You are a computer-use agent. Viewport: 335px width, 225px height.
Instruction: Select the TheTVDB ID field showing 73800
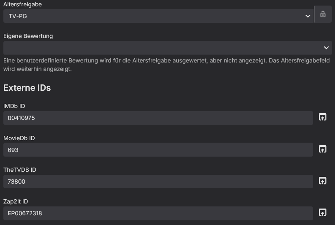coord(158,181)
